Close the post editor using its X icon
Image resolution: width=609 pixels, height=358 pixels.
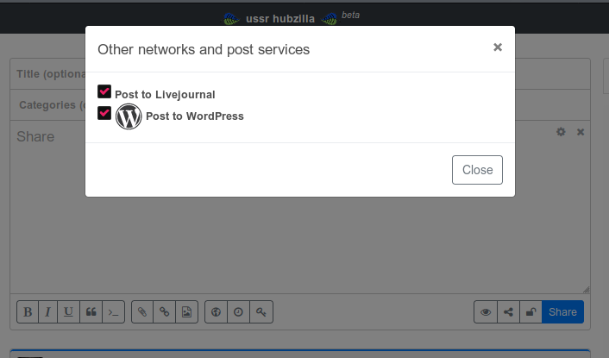tap(581, 132)
